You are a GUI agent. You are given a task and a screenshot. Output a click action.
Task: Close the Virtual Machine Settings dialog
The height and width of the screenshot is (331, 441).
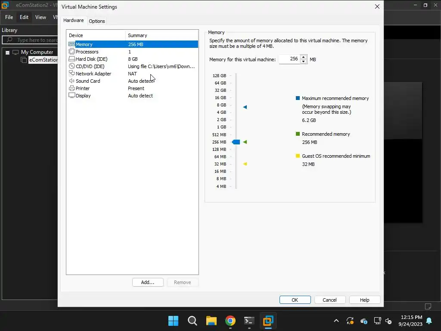[x=377, y=6]
